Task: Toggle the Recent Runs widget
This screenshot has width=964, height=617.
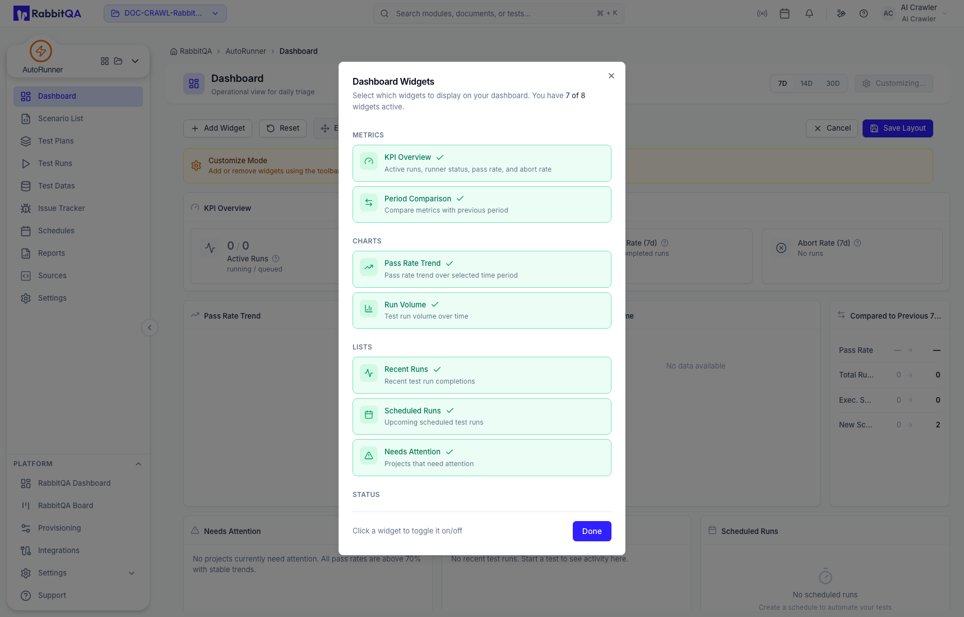Action: pos(481,375)
